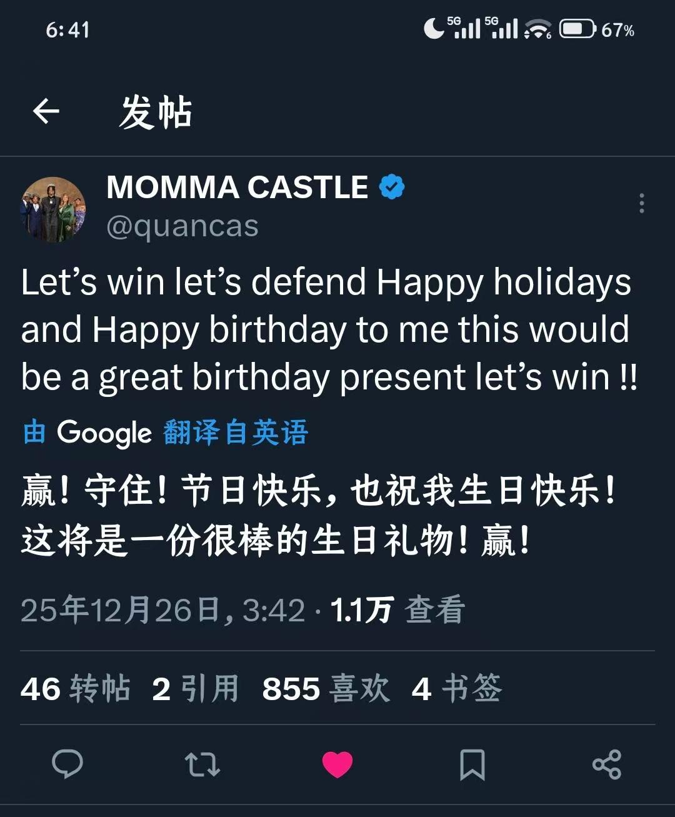The height and width of the screenshot is (817, 675).
Task: Tap the Wi-Fi status icon
Action: (x=537, y=29)
